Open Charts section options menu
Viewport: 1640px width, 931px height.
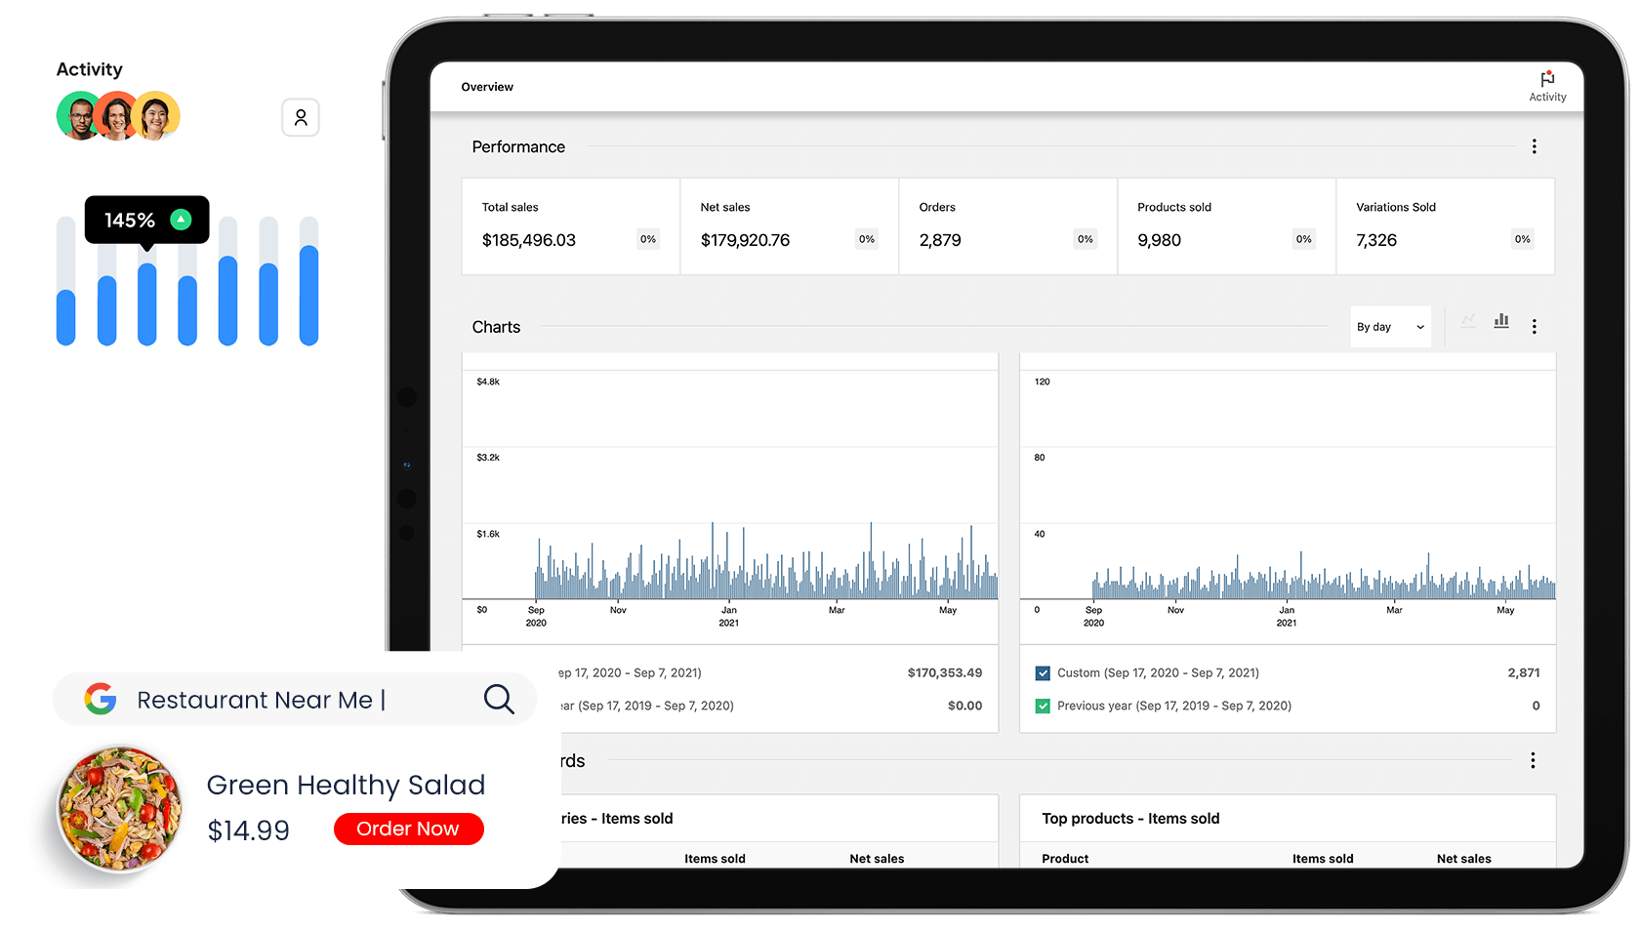point(1534,327)
